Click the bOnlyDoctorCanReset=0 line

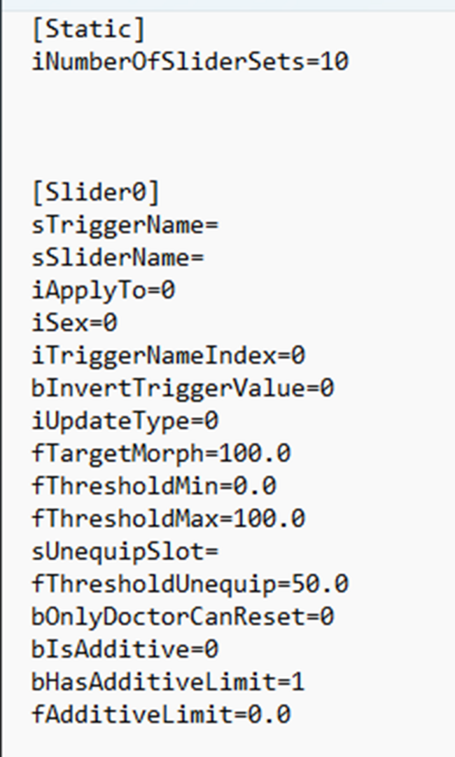pyautogui.click(x=183, y=617)
